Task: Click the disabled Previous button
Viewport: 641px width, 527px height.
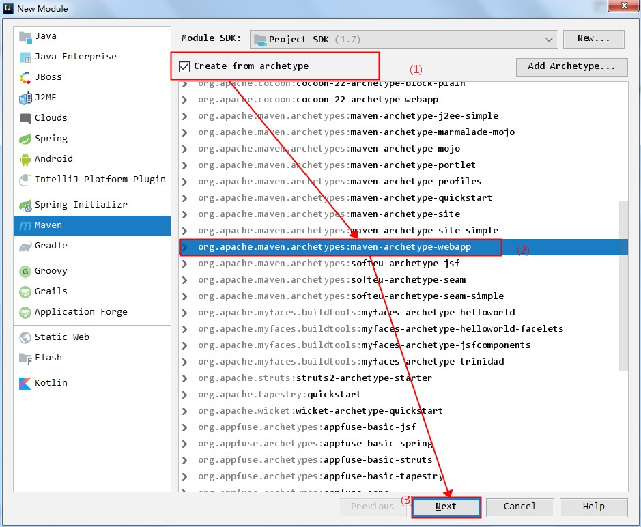Action: 372,507
